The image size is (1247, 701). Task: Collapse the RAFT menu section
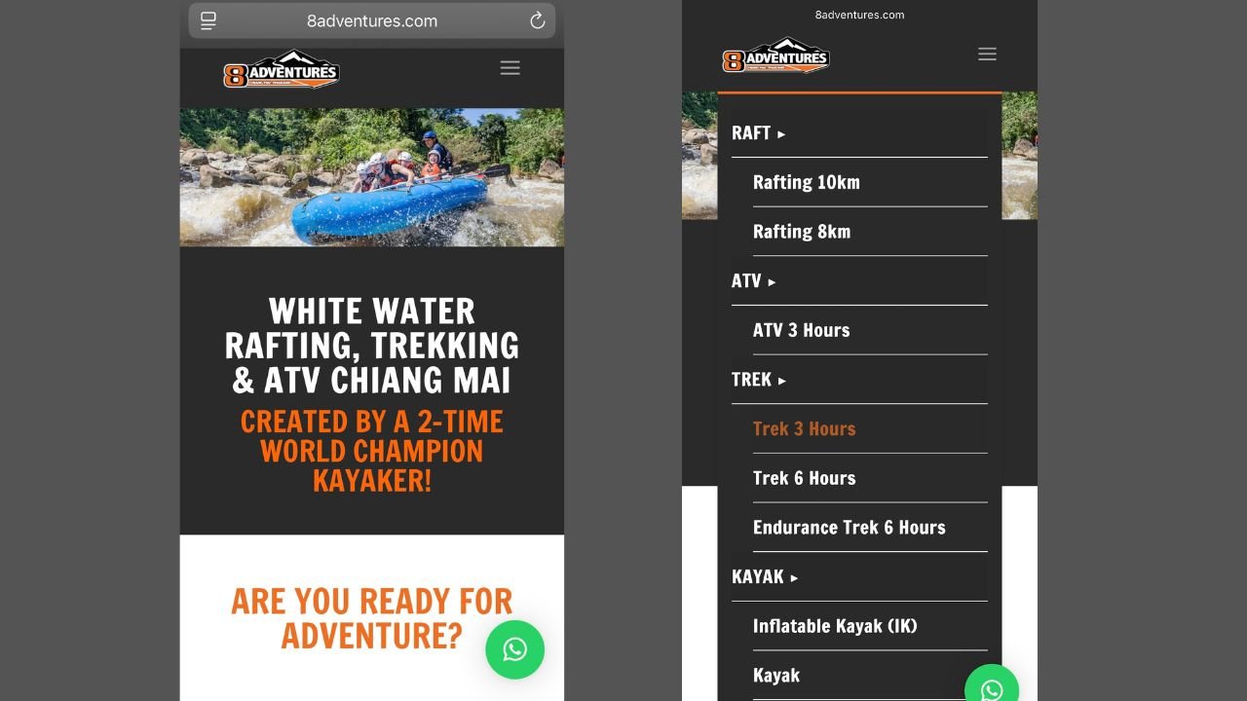pyautogui.click(x=759, y=133)
